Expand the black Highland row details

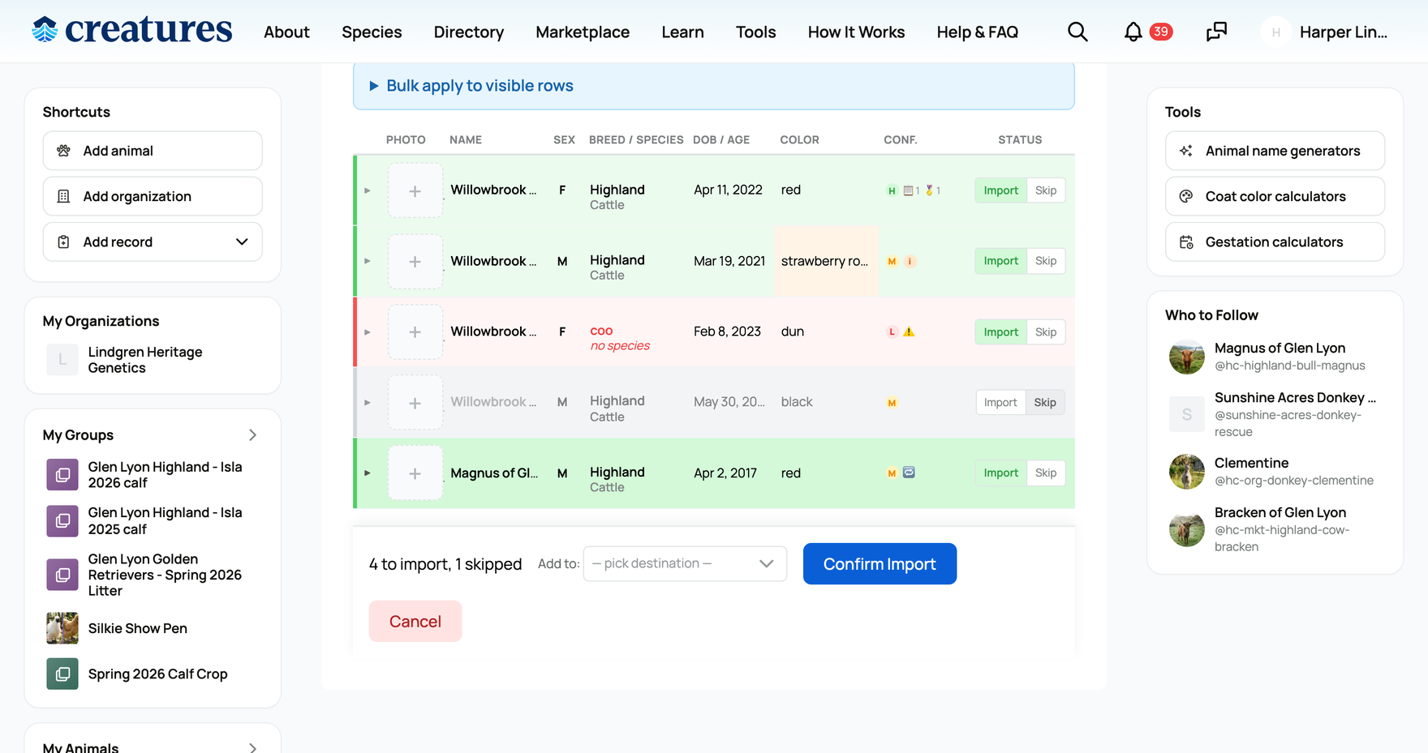pos(368,402)
